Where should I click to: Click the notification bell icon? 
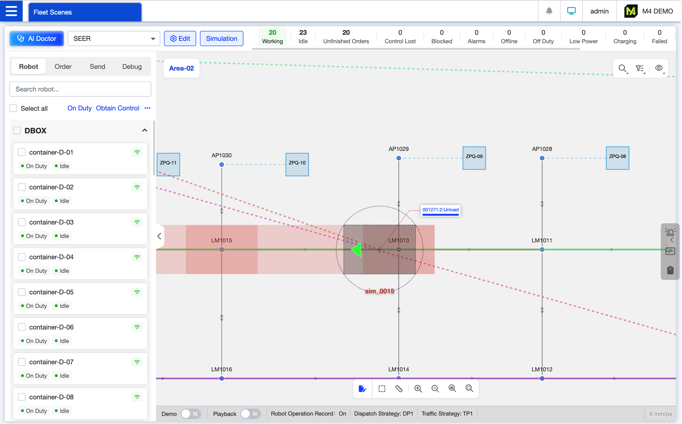pos(549,11)
